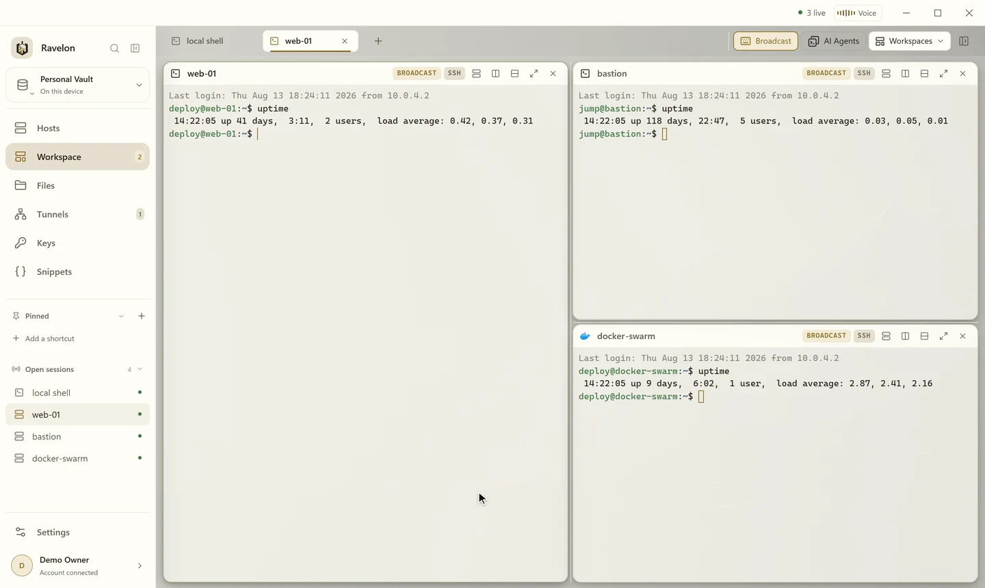Select docker-swarm in open sessions
The height and width of the screenshot is (588, 985).
[77, 458]
